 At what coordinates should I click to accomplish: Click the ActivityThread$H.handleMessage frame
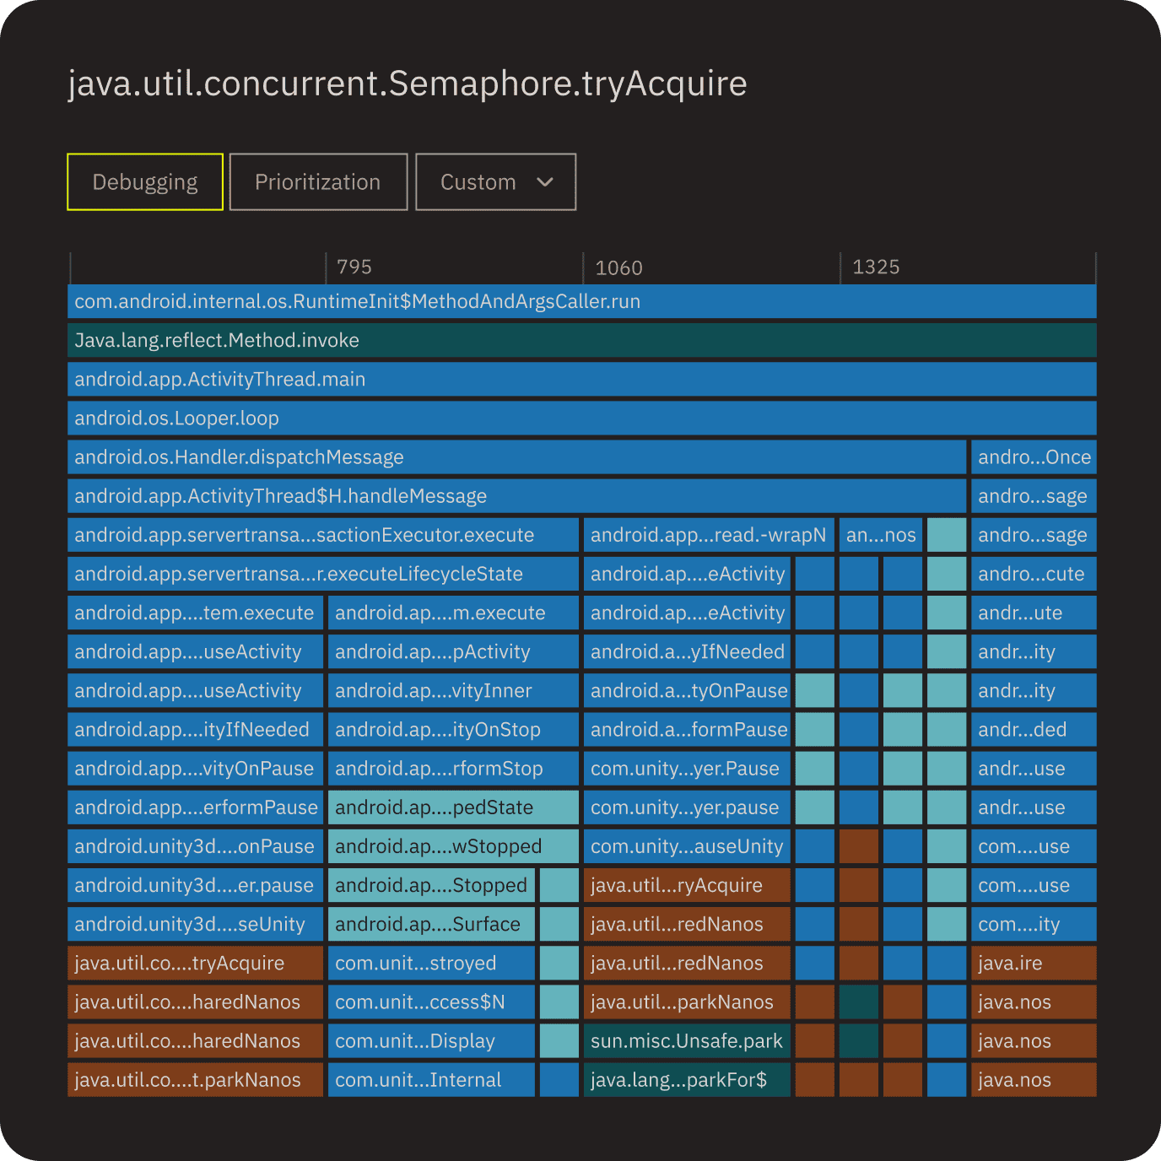click(516, 495)
